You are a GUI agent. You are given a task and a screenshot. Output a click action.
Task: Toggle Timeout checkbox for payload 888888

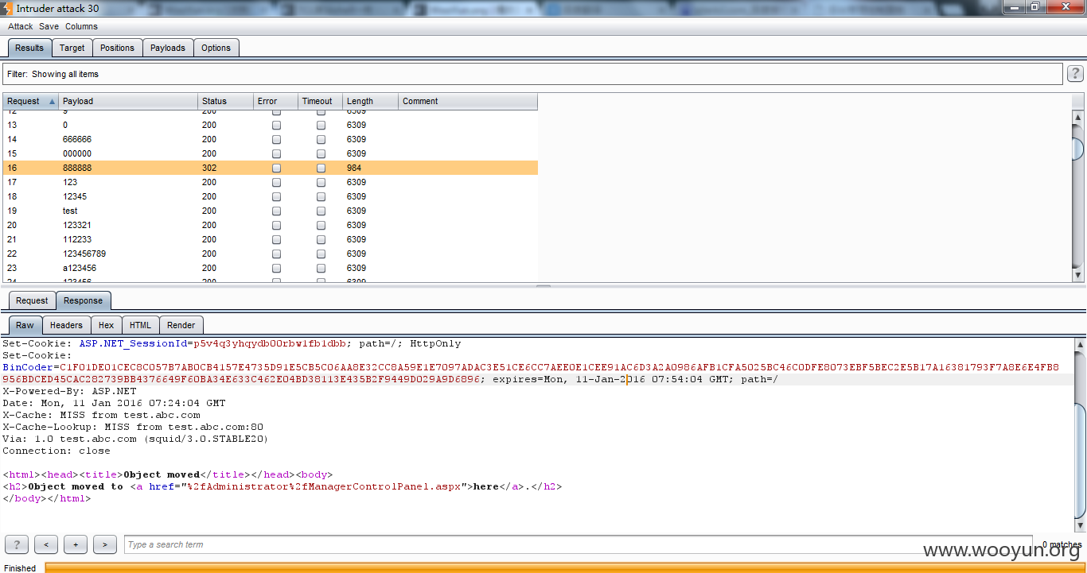pyautogui.click(x=321, y=168)
